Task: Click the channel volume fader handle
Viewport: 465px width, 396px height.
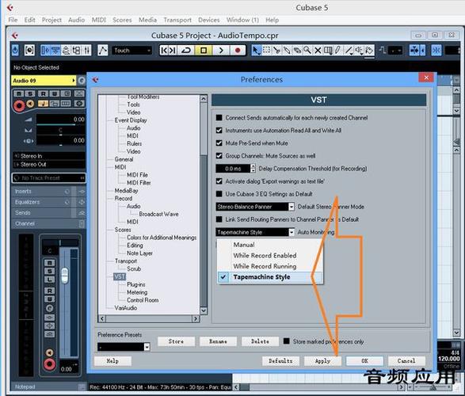Action: click(65, 275)
